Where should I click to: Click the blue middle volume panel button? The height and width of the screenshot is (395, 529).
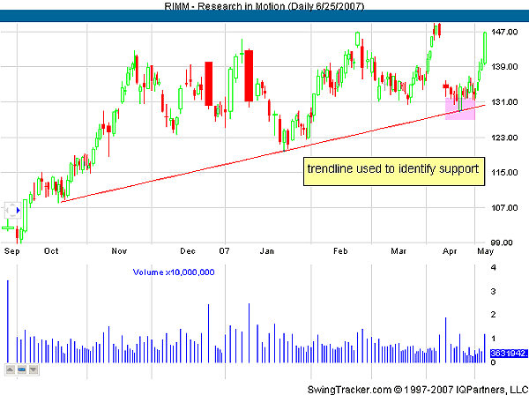pos(21,369)
